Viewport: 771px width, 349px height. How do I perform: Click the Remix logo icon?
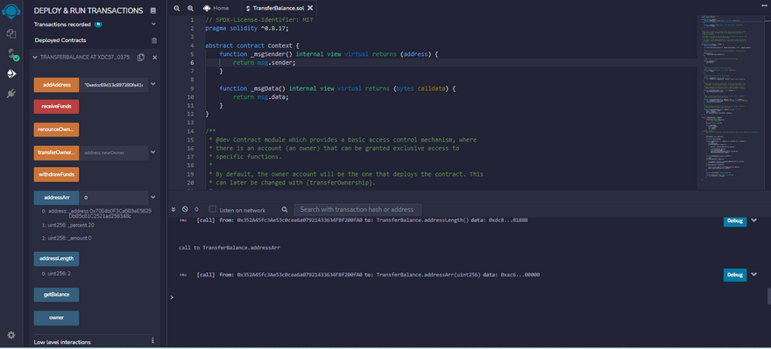point(11,10)
